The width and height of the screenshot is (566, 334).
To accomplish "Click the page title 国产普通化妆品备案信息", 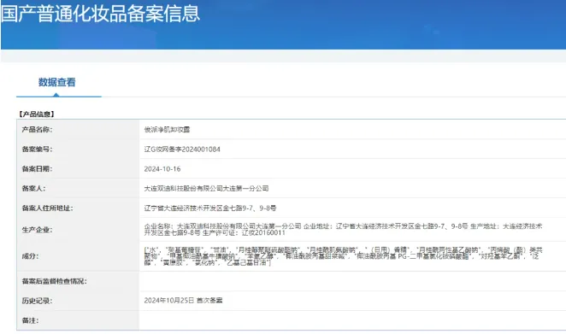I will 100,13.
